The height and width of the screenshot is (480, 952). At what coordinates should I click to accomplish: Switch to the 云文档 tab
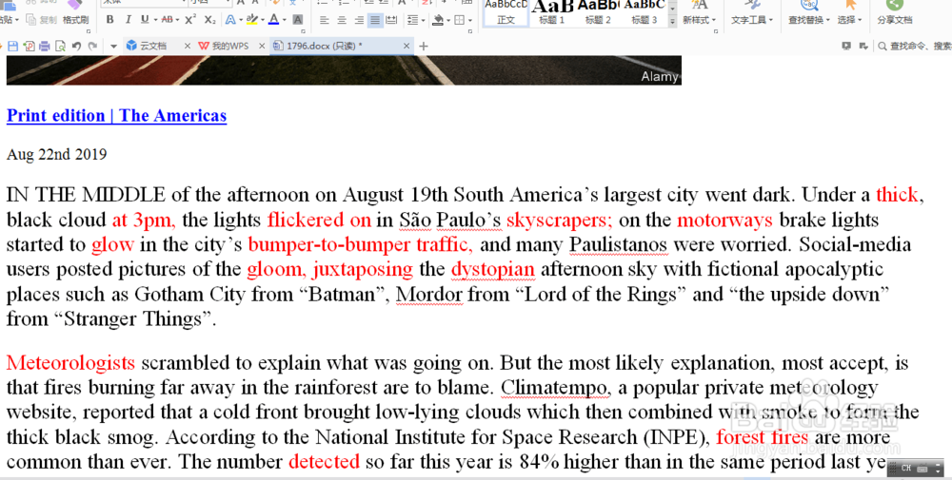[x=152, y=46]
